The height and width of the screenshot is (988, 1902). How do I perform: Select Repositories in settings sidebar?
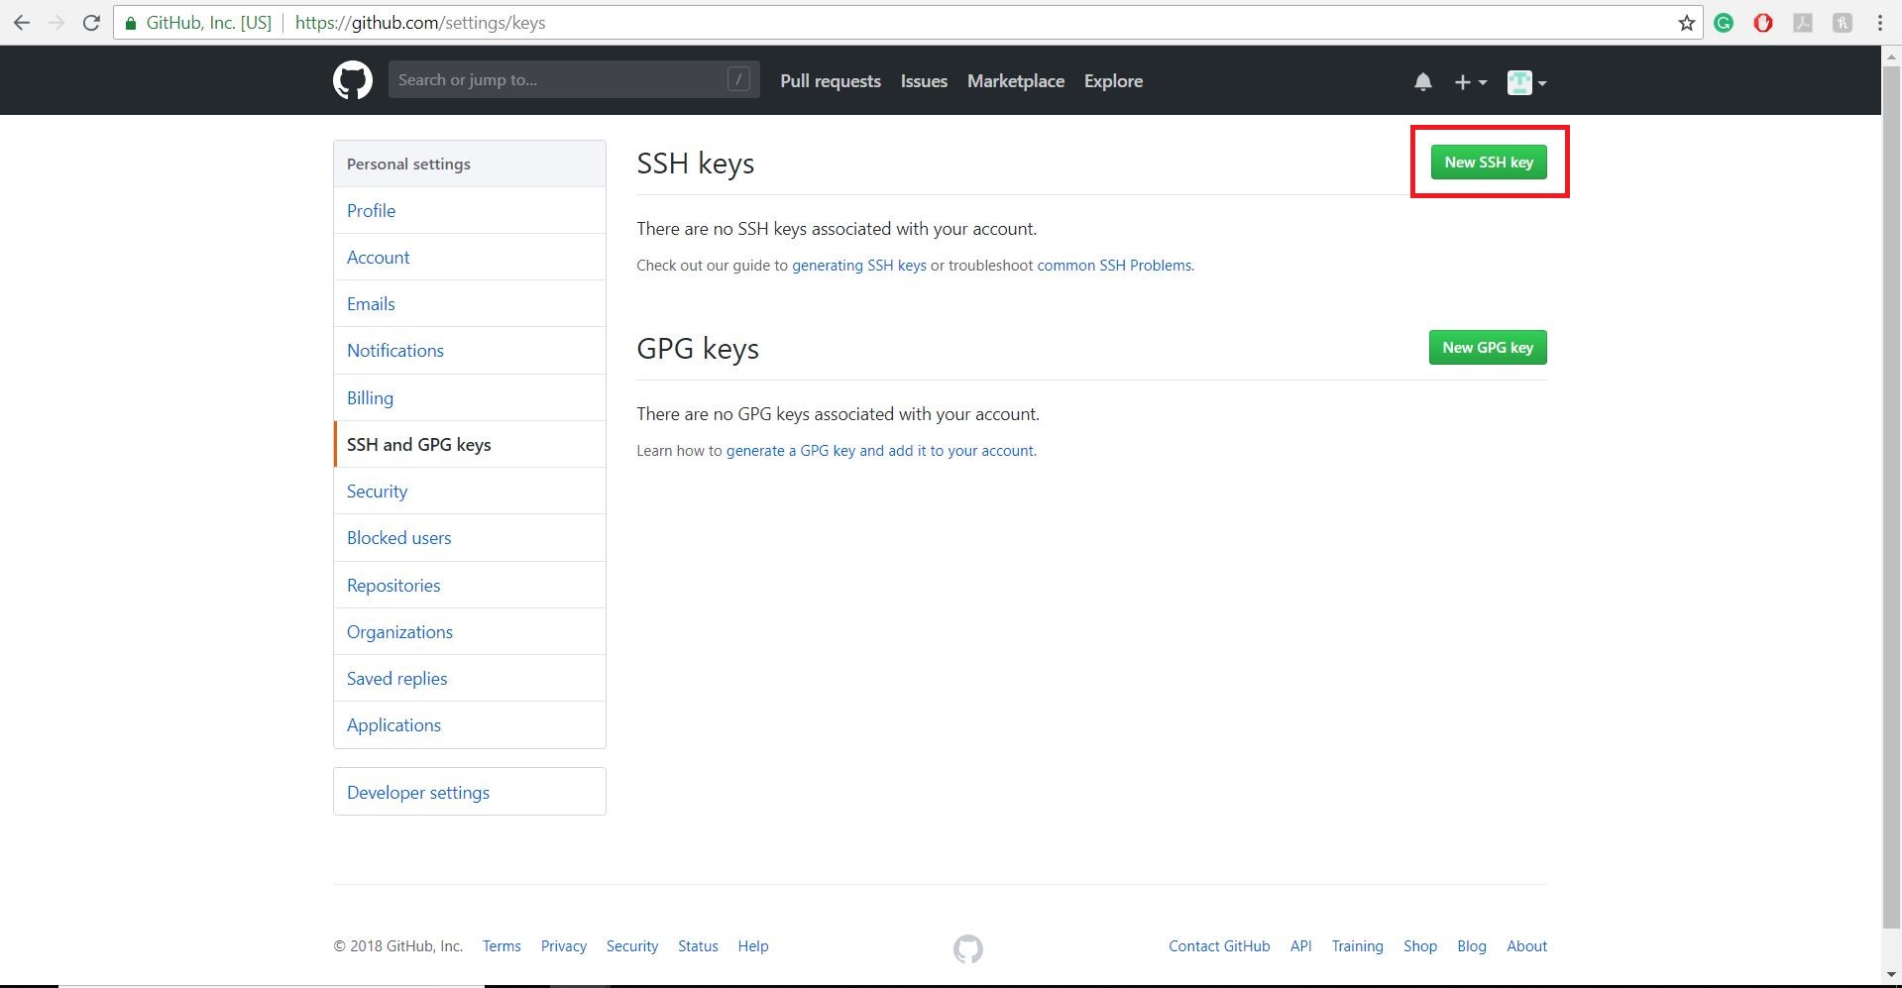pyautogui.click(x=470, y=585)
